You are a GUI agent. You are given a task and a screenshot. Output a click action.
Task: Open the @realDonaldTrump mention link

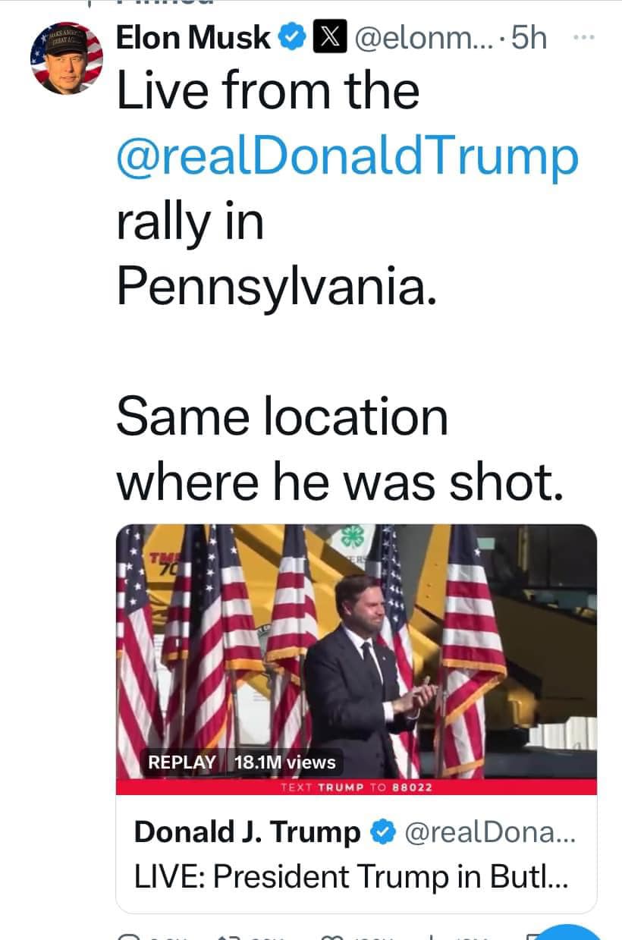(x=347, y=156)
